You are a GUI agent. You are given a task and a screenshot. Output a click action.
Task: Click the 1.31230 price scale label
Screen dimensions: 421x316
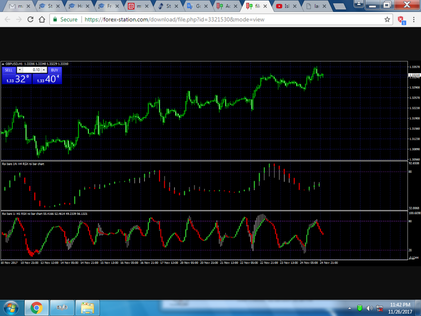414,139
